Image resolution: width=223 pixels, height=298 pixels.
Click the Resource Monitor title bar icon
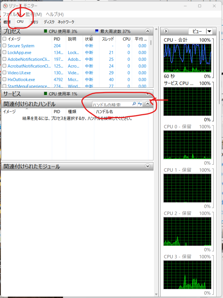[5, 6]
